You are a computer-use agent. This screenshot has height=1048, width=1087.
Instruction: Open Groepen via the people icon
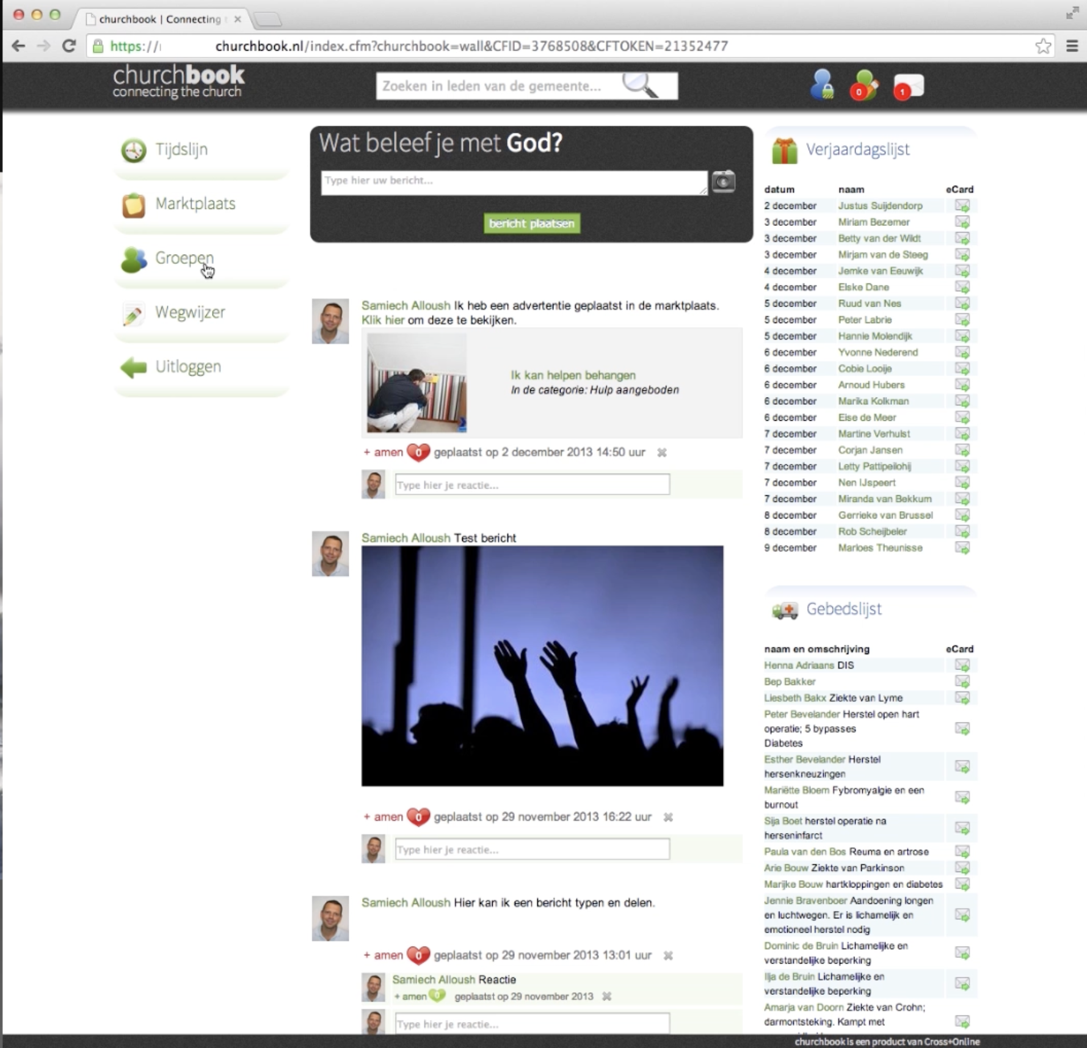(133, 260)
